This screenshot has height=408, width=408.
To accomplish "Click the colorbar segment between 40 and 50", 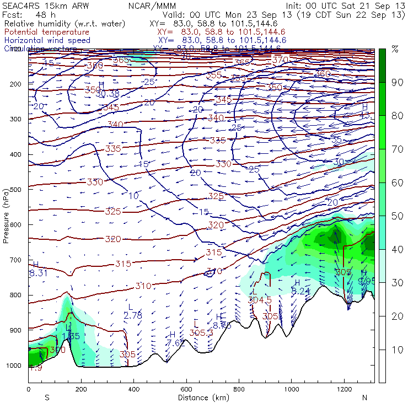I will [382, 233].
